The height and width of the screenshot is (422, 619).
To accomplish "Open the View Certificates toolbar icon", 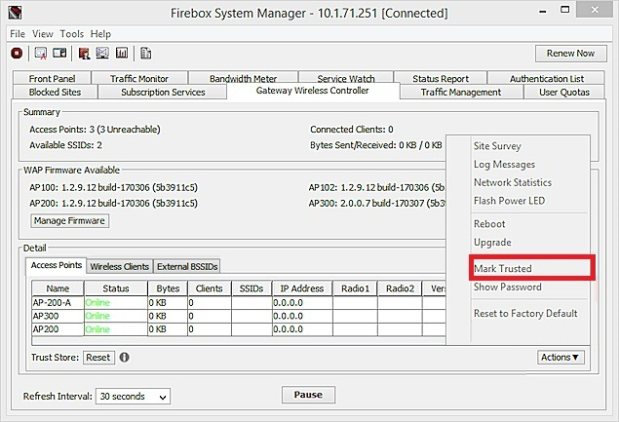I will (x=41, y=53).
